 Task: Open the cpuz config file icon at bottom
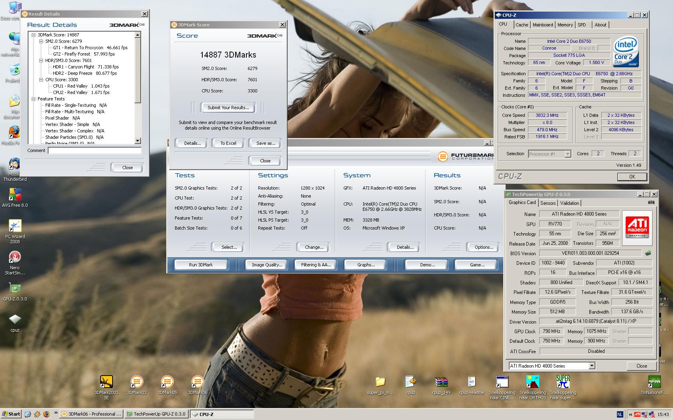(x=411, y=382)
